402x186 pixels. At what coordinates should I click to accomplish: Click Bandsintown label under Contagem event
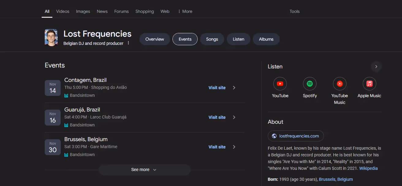pyautogui.click(x=82, y=95)
